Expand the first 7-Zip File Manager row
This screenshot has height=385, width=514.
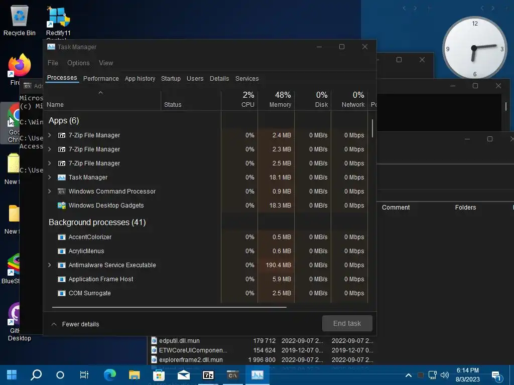coord(50,135)
